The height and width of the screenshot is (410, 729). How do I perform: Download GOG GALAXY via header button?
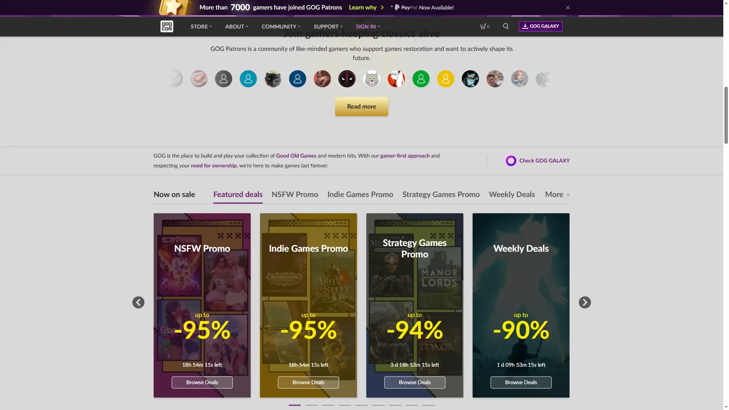pos(540,26)
